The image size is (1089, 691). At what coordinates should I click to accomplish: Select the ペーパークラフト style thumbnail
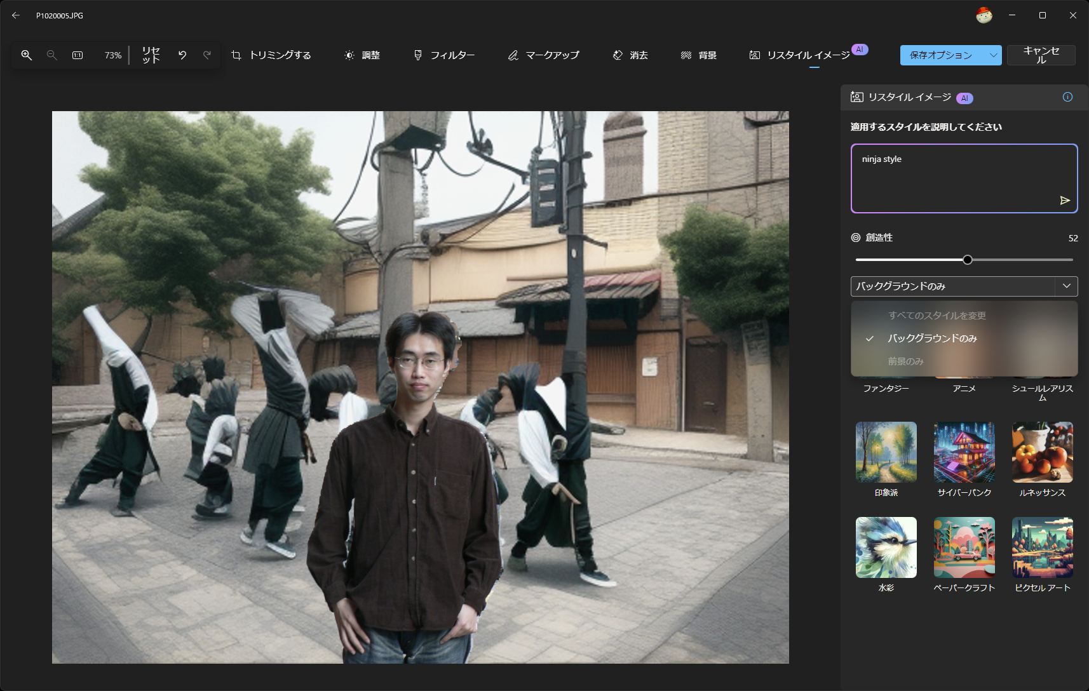coord(964,547)
